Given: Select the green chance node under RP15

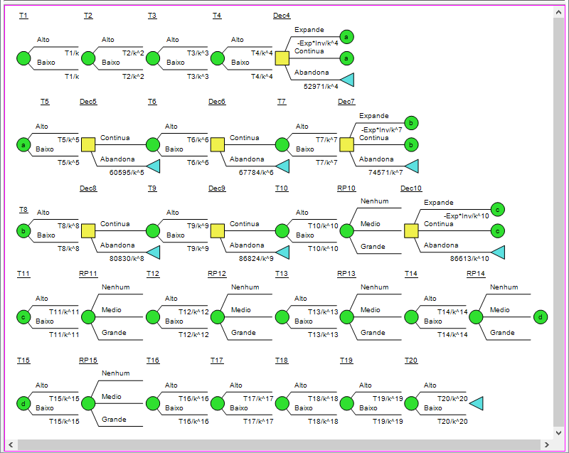Looking at the screenshot, I should 88,403.
